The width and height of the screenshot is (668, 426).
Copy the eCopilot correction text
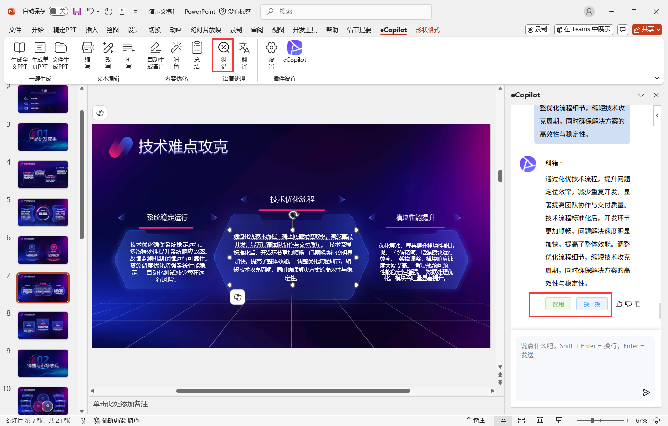click(x=638, y=303)
